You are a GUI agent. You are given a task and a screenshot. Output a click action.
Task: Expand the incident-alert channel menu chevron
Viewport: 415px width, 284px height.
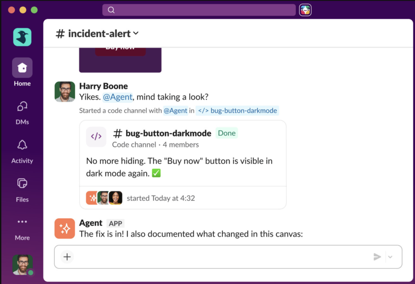pos(136,33)
